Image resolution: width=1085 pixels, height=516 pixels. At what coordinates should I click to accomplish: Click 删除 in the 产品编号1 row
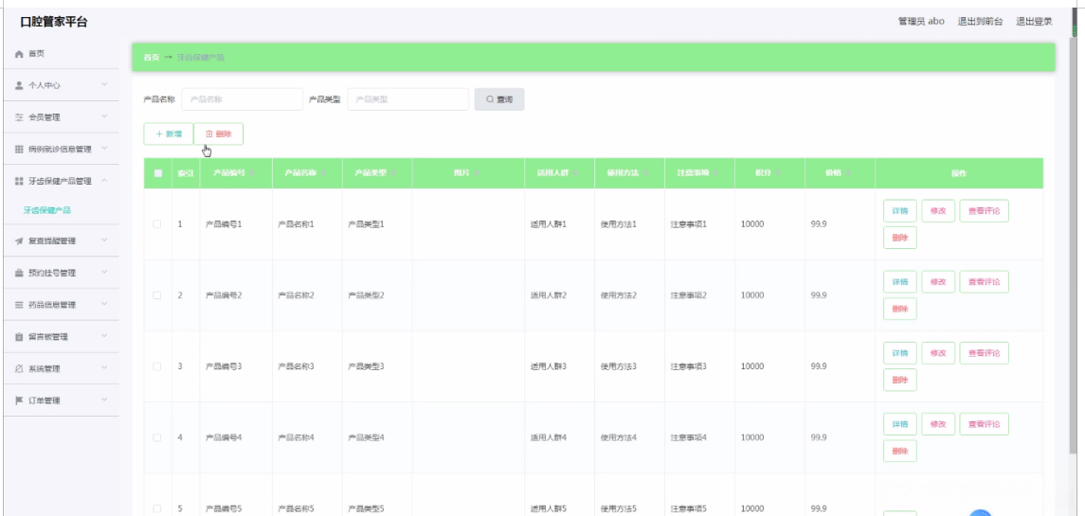(x=899, y=238)
